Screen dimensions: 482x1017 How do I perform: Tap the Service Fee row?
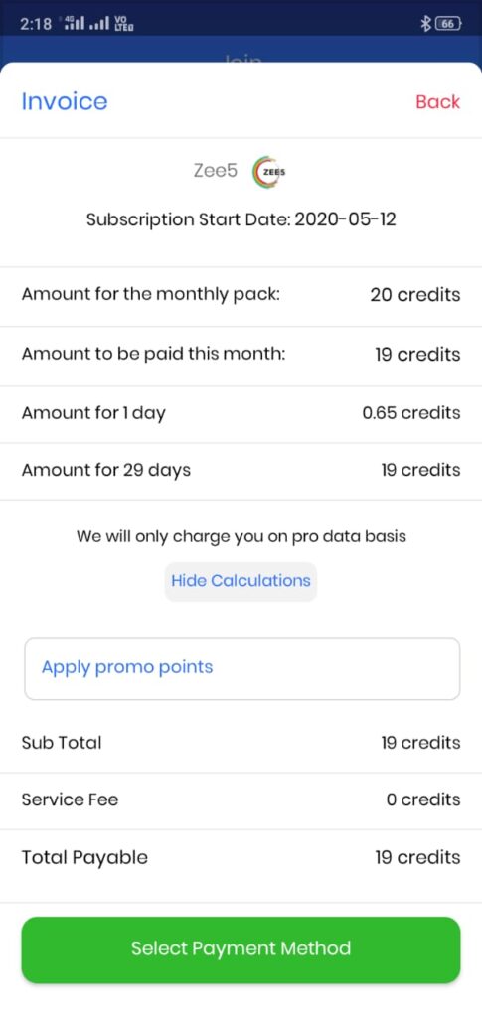[x=241, y=800]
